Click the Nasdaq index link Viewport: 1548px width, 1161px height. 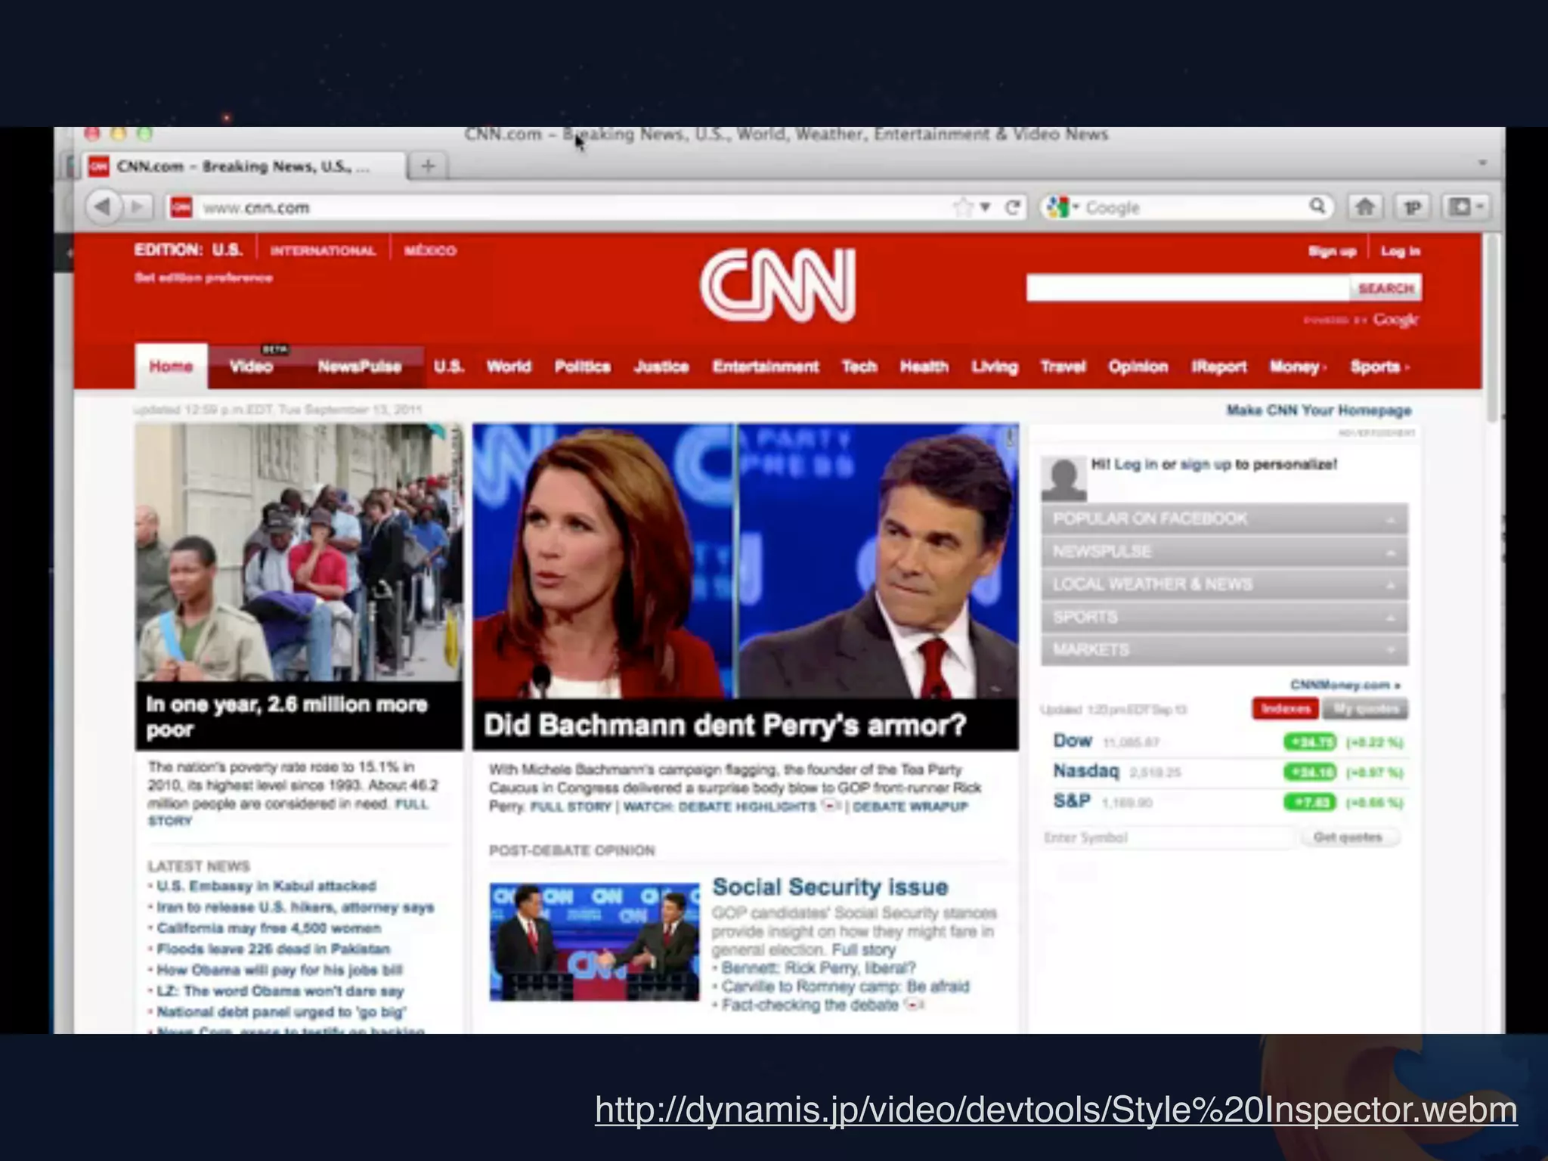click(1085, 771)
